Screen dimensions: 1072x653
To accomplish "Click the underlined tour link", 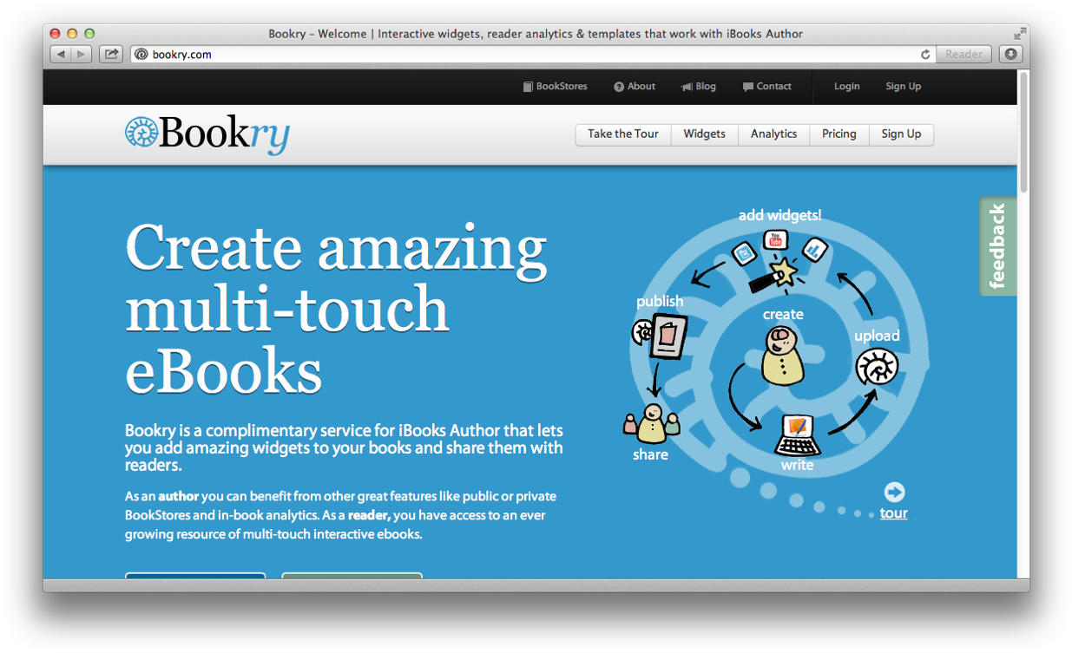I will click(x=894, y=513).
